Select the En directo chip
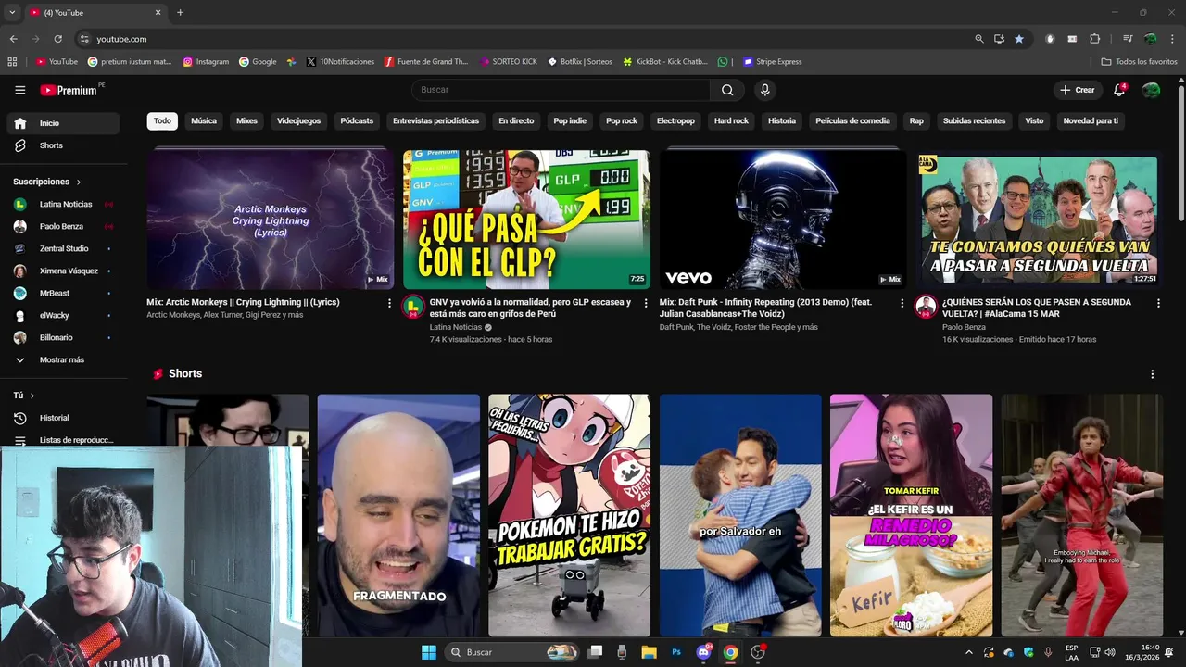Screen dimensions: 1186x667 tap(516, 120)
